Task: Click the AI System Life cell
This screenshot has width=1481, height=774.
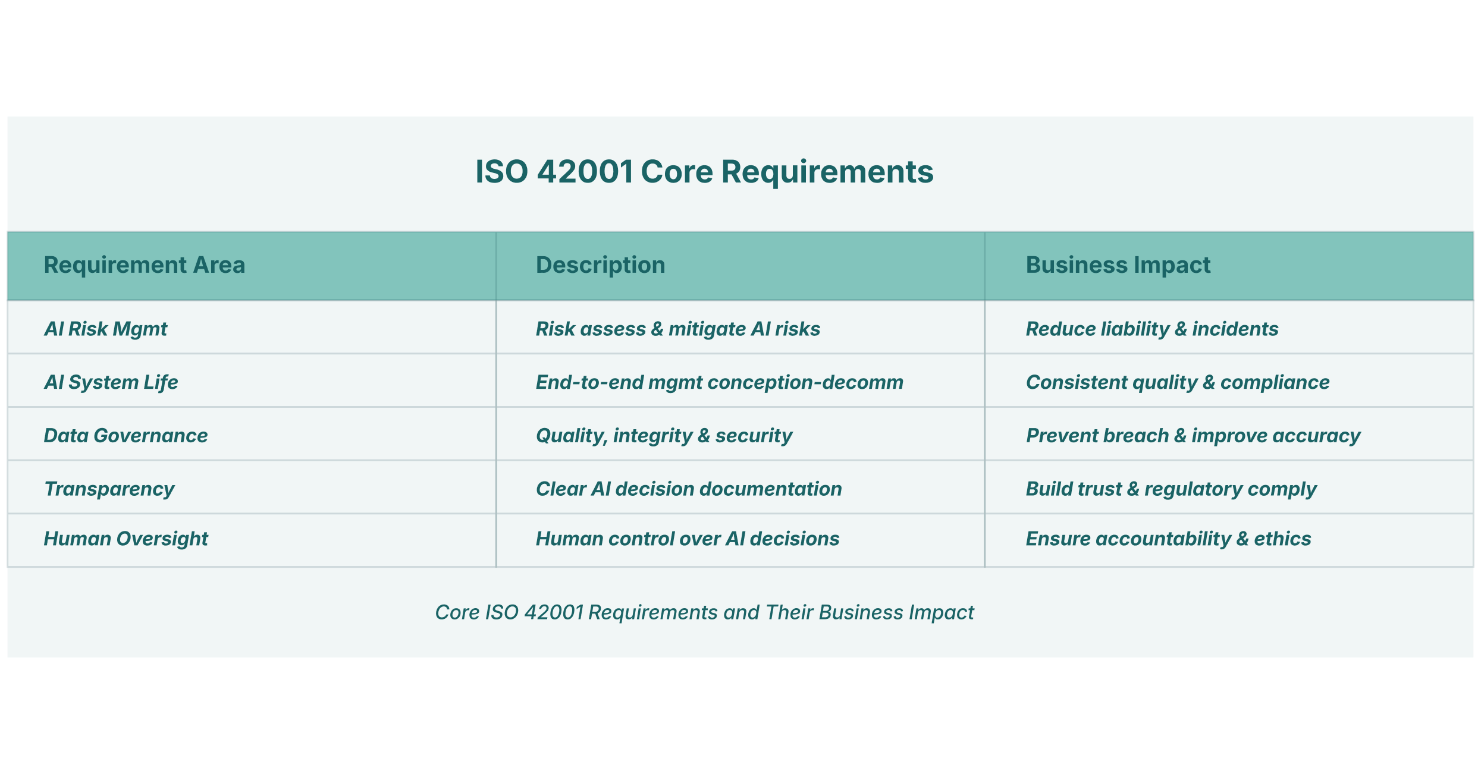Action: coord(111,382)
